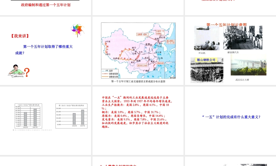The height and width of the screenshot is (166, 276).
Task: Click the 连云港 label on the map
Action: click(x=158, y=52)
